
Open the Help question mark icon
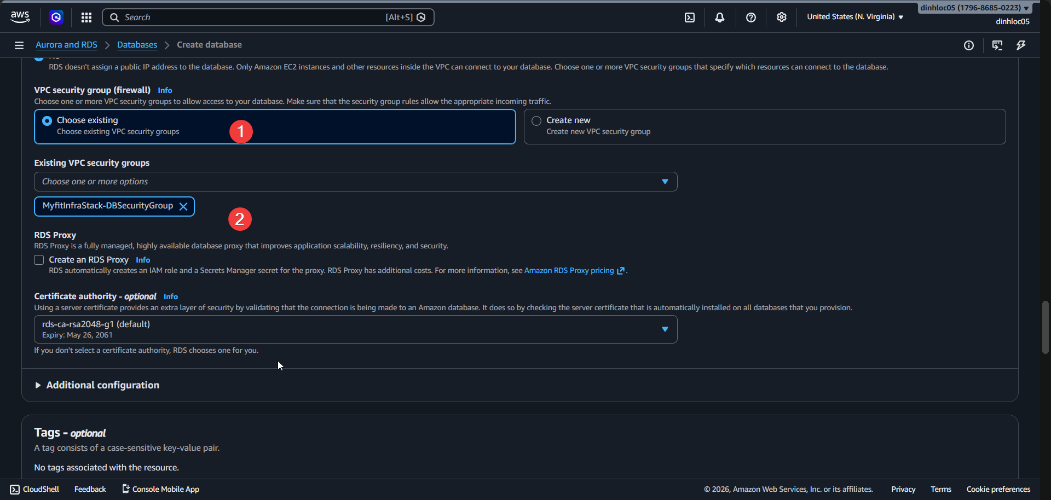pyautogui.click(x=750, y=17)
